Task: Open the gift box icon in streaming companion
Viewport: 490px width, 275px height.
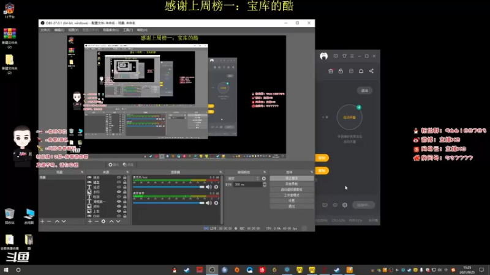Action: pos(331,71)
